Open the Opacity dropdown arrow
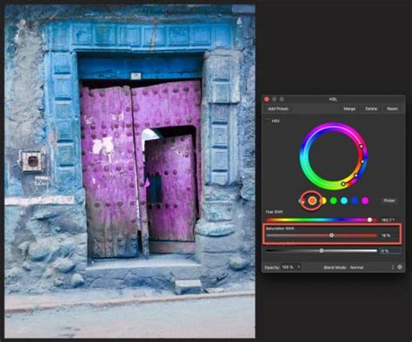 [299, 266]
